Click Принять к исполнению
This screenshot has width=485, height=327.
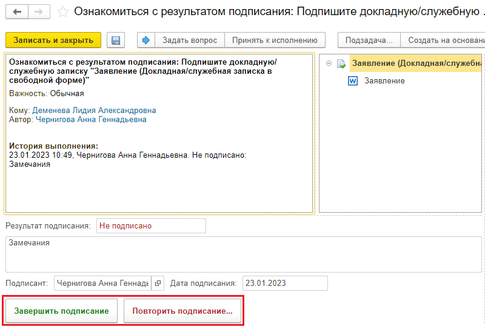(275, 40)
